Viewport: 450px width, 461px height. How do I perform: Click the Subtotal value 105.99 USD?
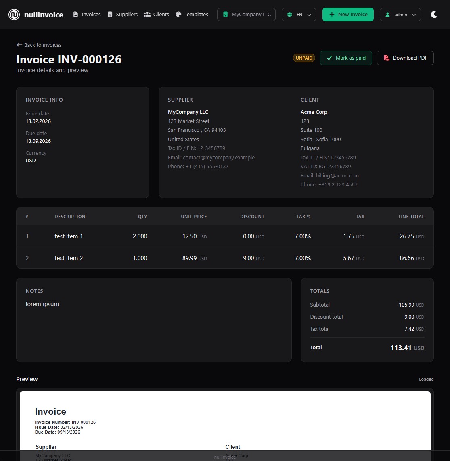(412, 305)
